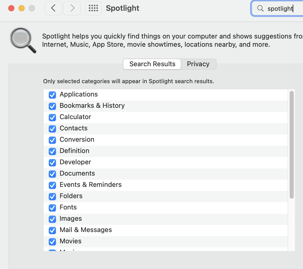This screenshot has height=269, width=303.
Task: Toggle the Definition checkbox
Action: click(x=52, y=151)
